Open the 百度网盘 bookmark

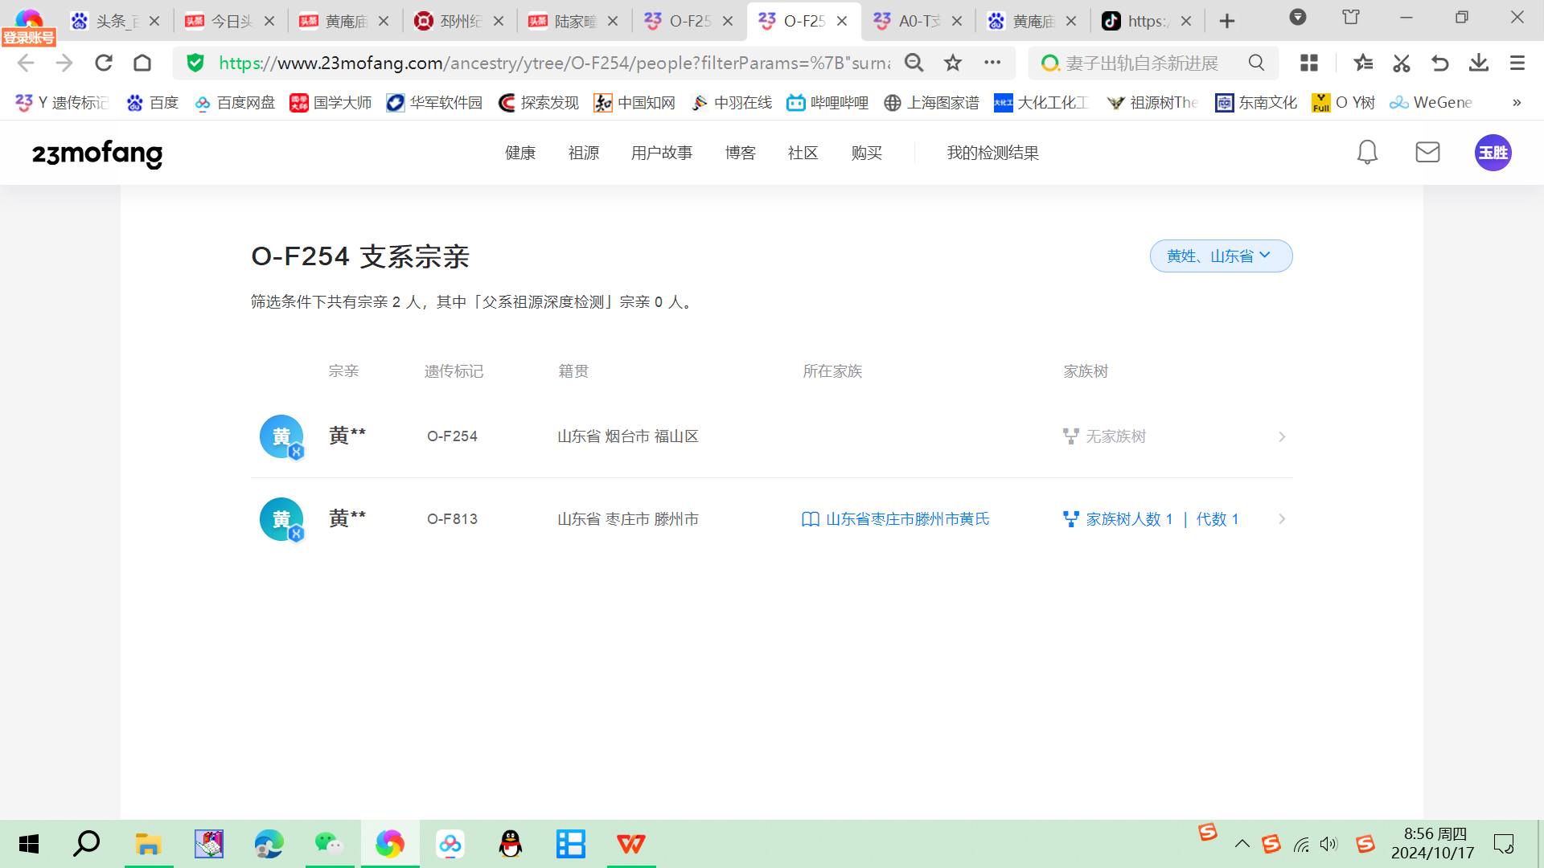pos(235,102)
